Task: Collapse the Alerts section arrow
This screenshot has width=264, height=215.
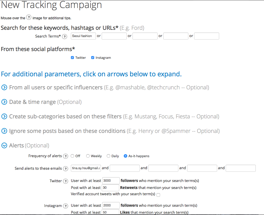Action: pos(4,145)
